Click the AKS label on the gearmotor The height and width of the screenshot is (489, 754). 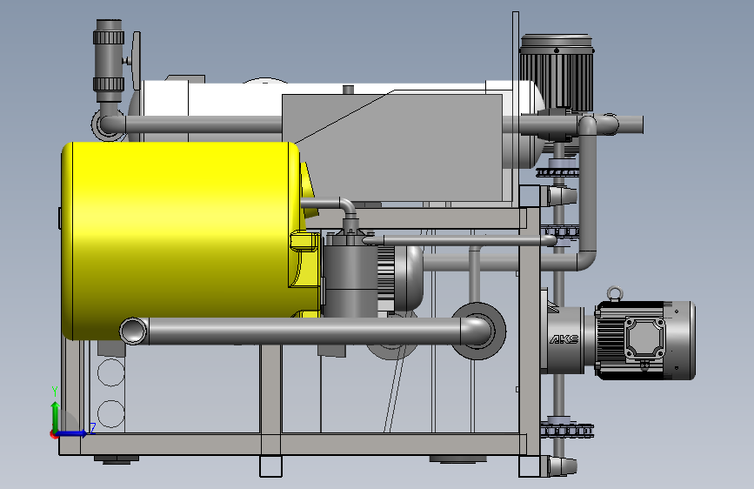[x=564, y=339]
